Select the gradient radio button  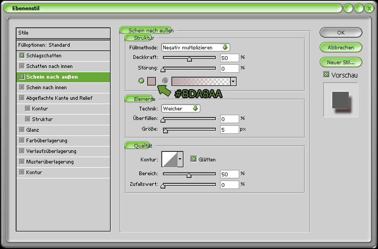click(165, 81)
